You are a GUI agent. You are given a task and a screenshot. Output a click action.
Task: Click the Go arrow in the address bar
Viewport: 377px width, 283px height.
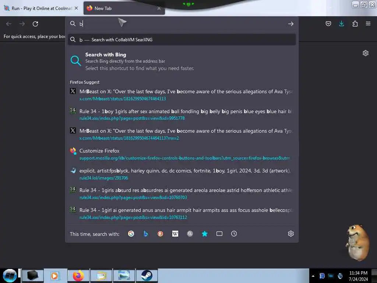coord(291,24)
